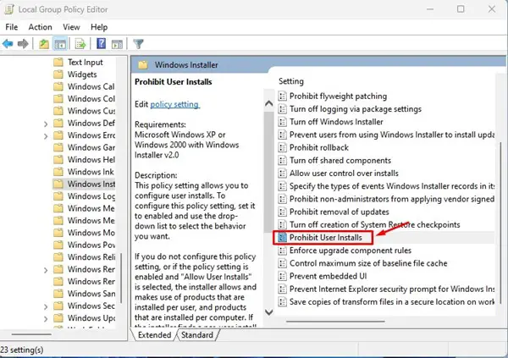Click Prohibit rollback policy icon
This screenshot has height=358, width=508.
pyautogui.click(x=283, y=147)
